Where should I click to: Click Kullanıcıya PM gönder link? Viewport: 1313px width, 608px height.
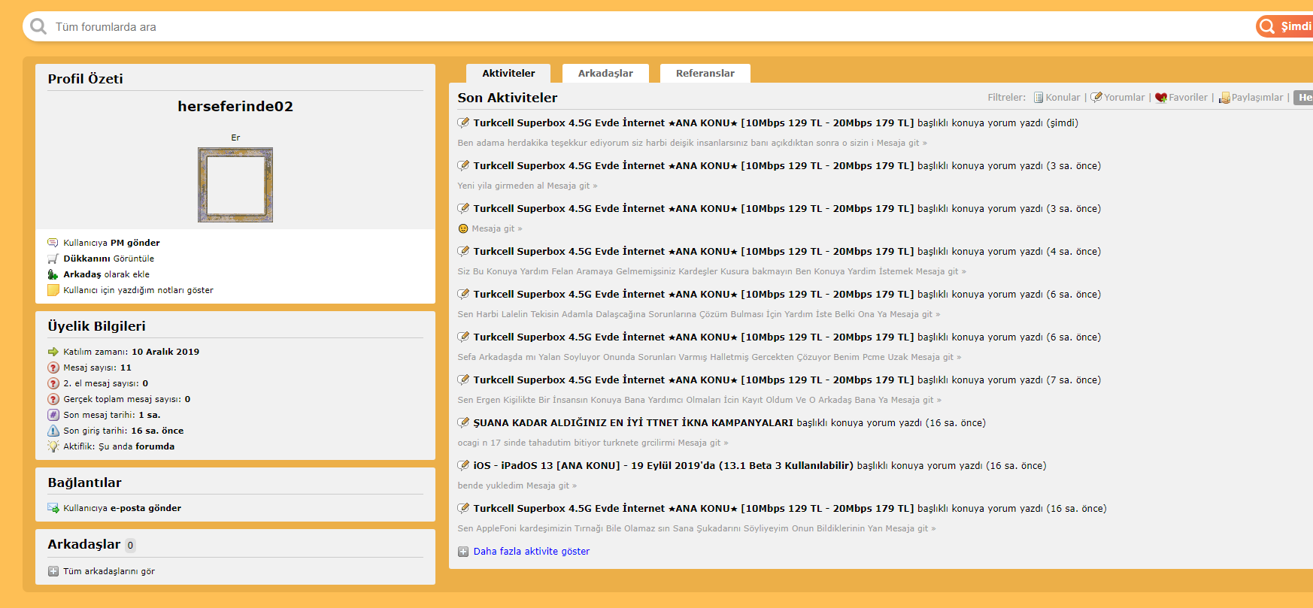point(111,243)
